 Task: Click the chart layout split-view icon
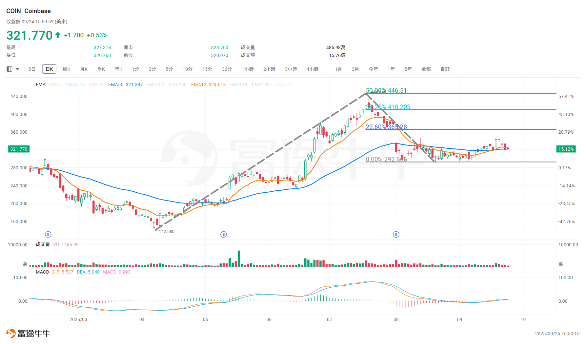9,69
